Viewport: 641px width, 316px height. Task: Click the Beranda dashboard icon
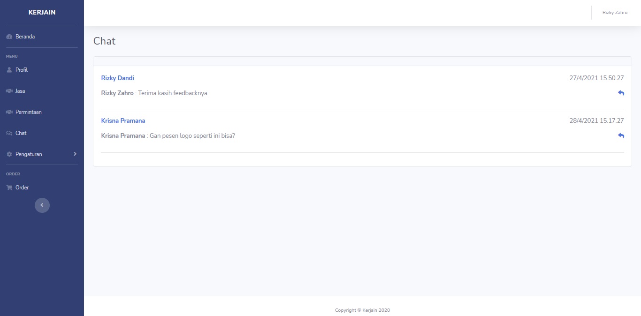click(x=9, y=37)
